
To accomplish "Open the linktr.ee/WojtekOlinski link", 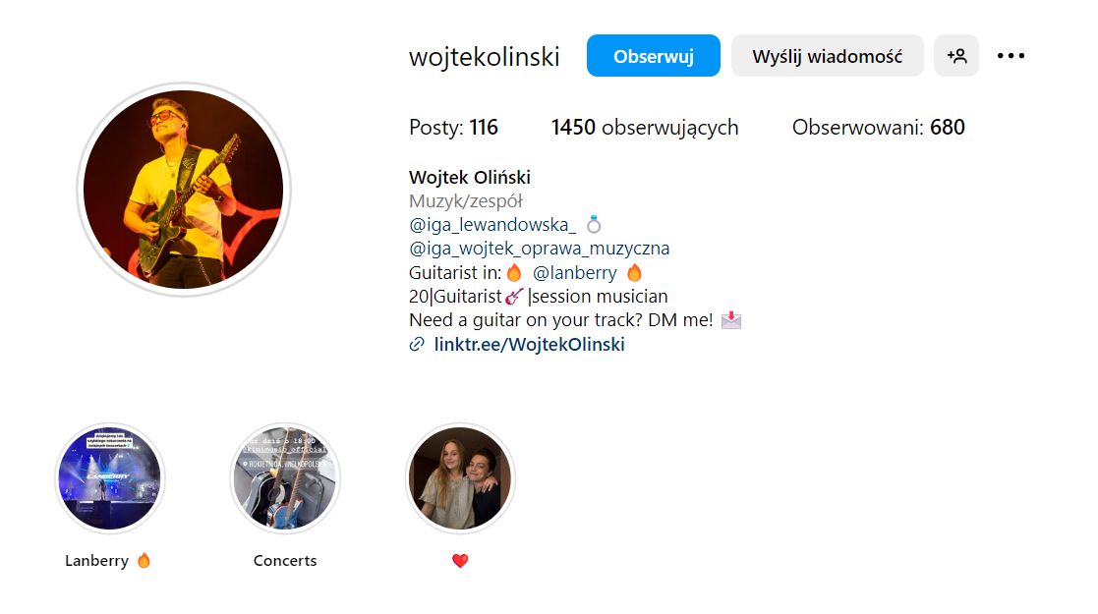I will [x=530, y=344].
